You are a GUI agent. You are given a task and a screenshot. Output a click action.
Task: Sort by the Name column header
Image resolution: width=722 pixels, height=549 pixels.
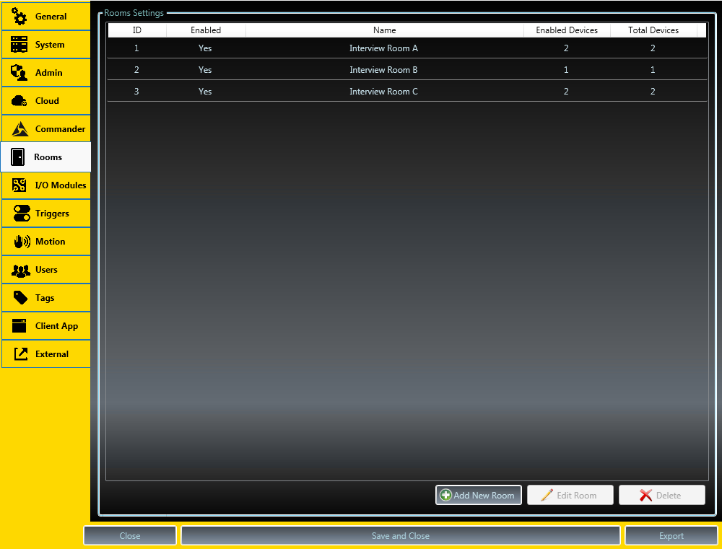tap(384, 30)
